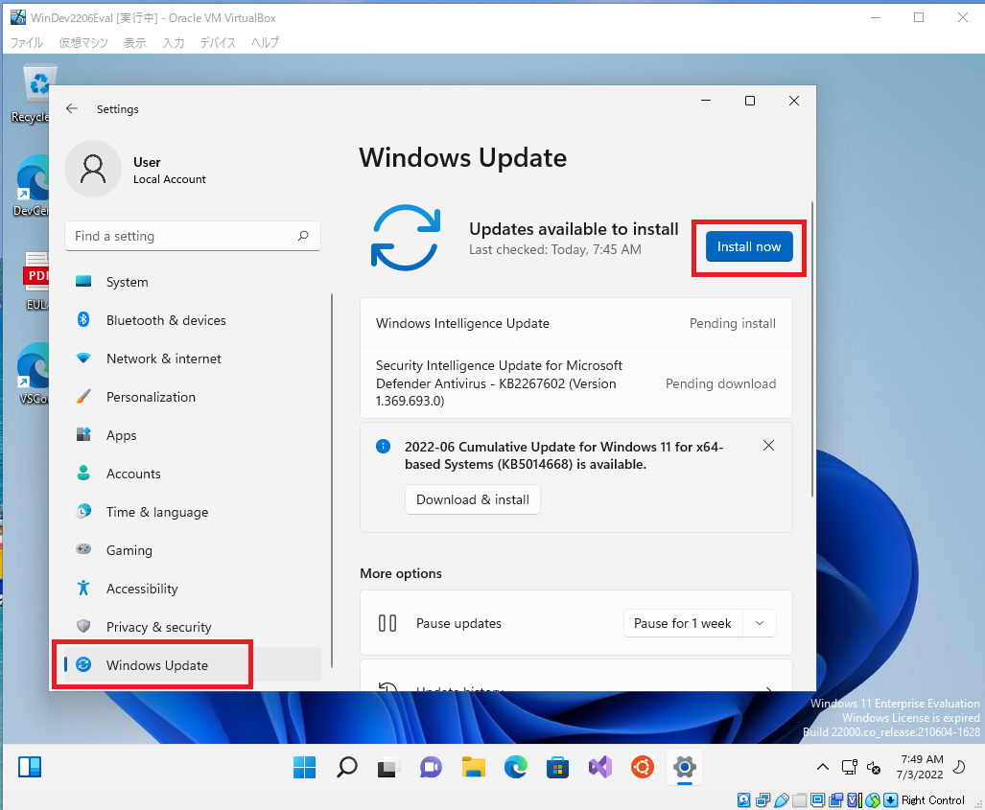Open the Apps settings page
The height and width of the screenshot is (810, 985).
(192, 435)
